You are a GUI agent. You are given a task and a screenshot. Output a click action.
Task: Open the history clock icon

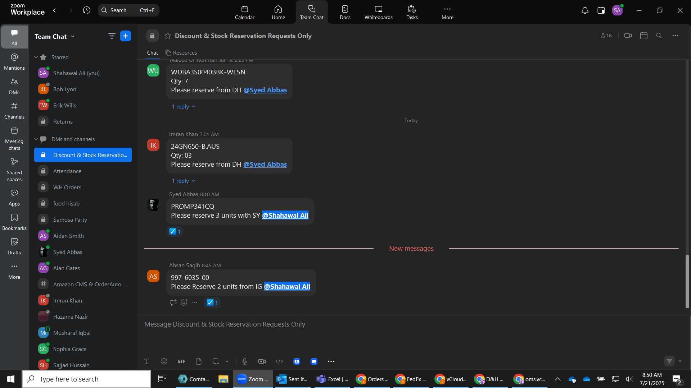tap(86, 10)
